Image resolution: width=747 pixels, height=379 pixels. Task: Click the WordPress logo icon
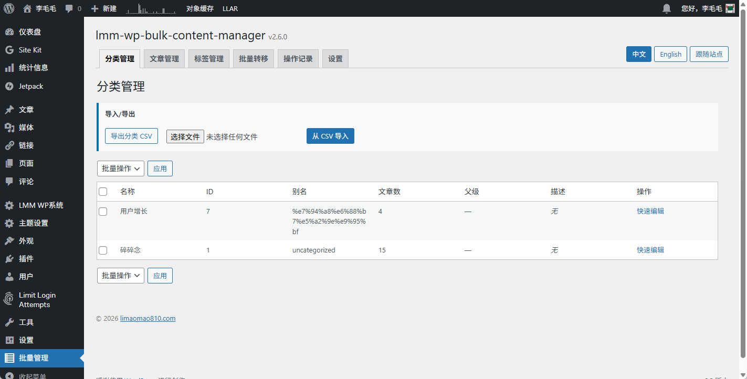(9, 8)
